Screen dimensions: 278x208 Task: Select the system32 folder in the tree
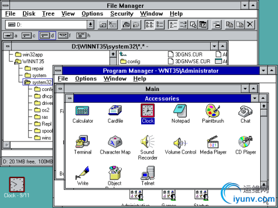[38, 82]
